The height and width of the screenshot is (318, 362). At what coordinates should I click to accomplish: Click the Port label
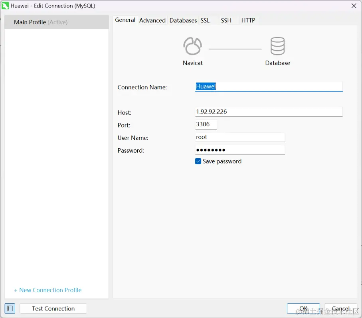click(x=124, y=125)
